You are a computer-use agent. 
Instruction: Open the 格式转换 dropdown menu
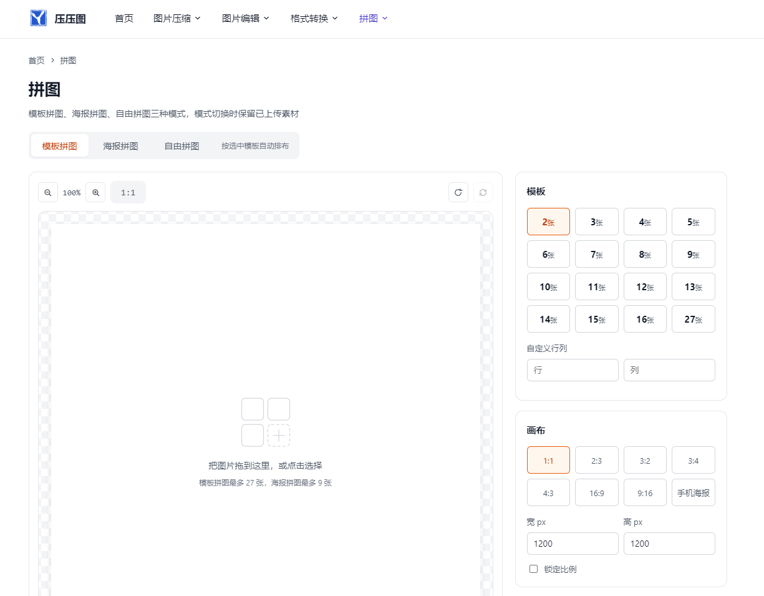point(314,19)
